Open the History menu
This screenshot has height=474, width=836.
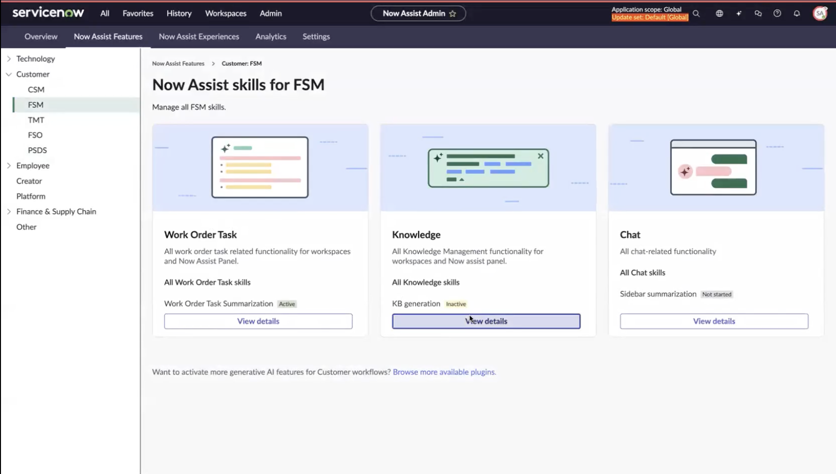(179, 13)
